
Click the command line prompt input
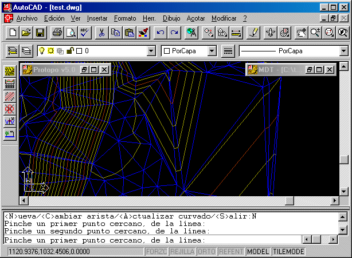click(x=152, y=240)
